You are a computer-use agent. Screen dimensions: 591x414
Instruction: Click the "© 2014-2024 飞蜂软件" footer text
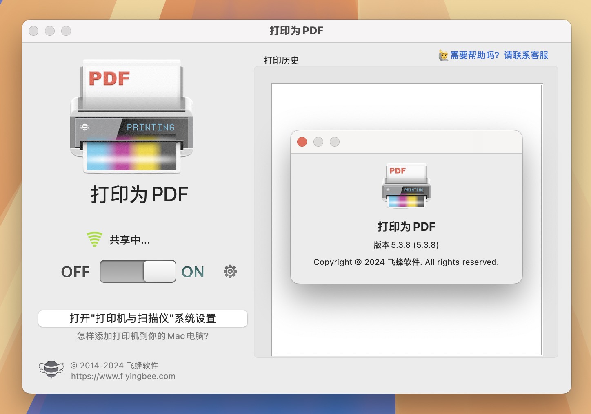[114, 366]
